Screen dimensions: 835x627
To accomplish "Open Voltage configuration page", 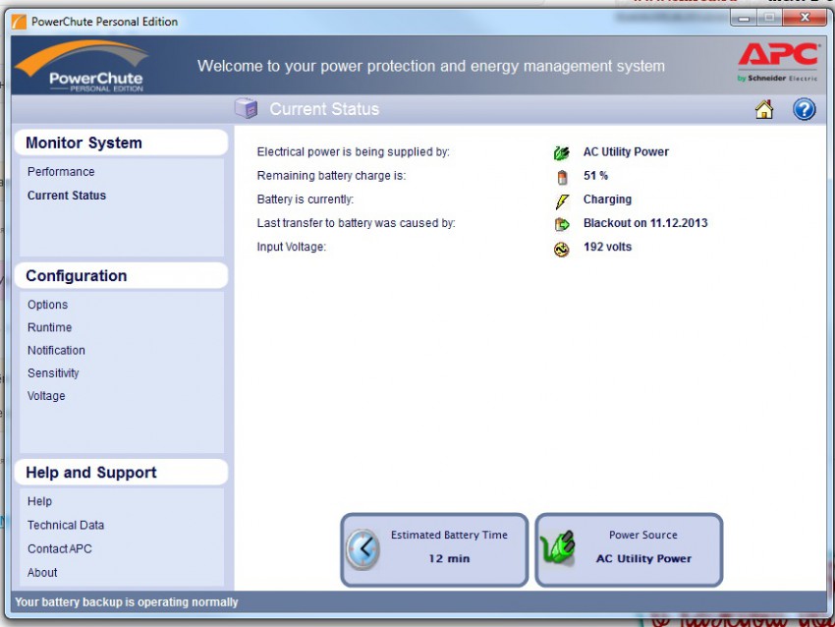I will point(46,396).
